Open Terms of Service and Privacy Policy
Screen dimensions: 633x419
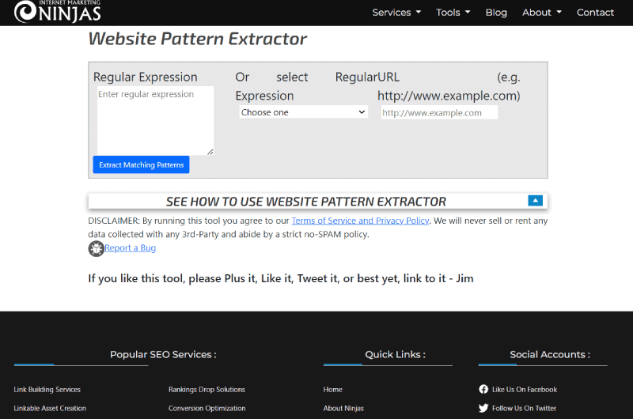click(x=360, y=221)
